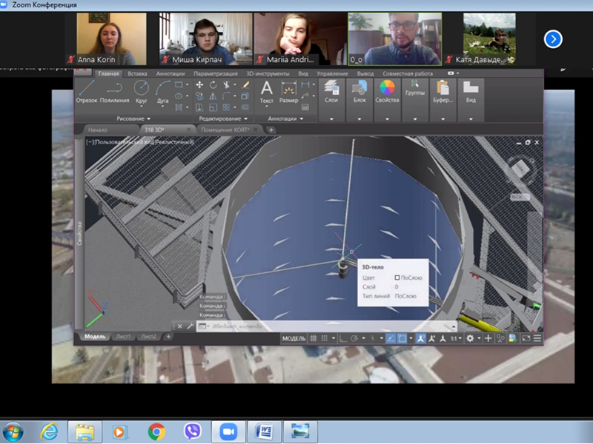Toggle the polar tracking status icon
This screenshot has height=444, width=593.
coord(354,338)
